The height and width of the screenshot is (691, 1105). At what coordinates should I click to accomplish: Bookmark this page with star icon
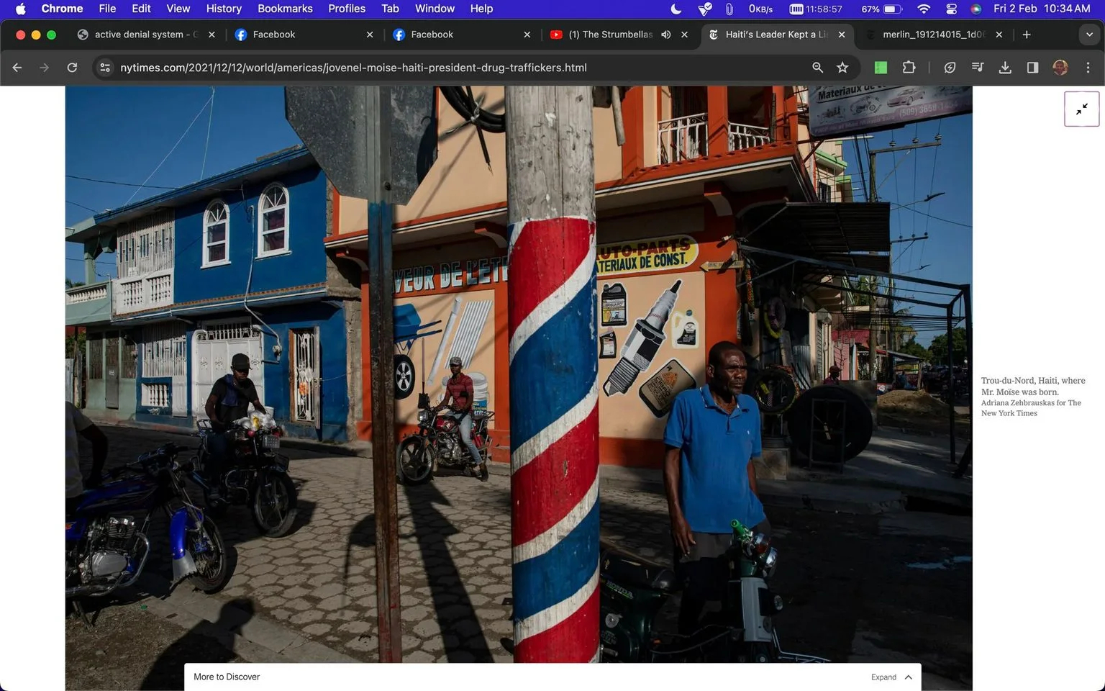842,68
